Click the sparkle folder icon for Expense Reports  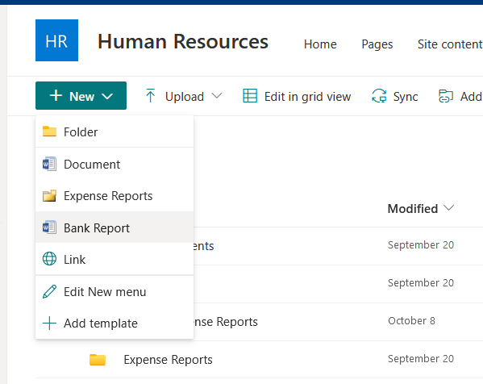(49, 195)
